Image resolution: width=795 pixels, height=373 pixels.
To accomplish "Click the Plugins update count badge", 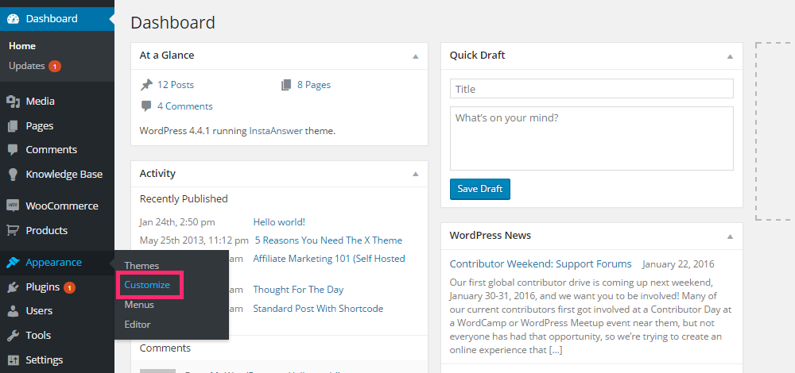I will [69, 287].
